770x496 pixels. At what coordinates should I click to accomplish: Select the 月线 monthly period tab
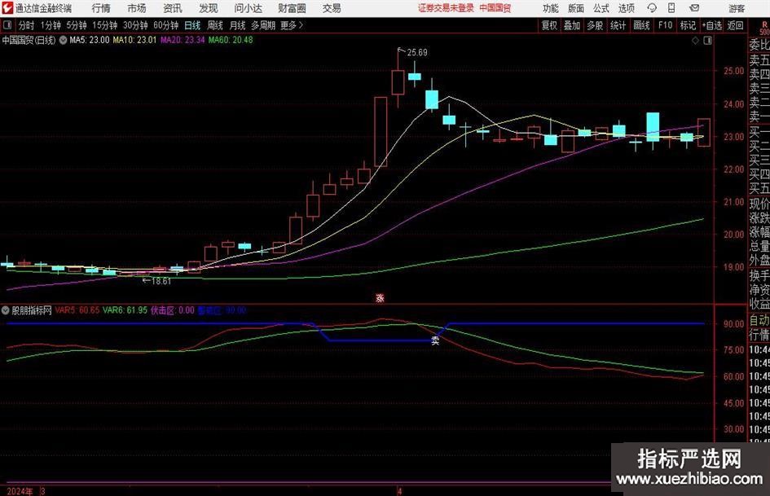click(237, 25)
